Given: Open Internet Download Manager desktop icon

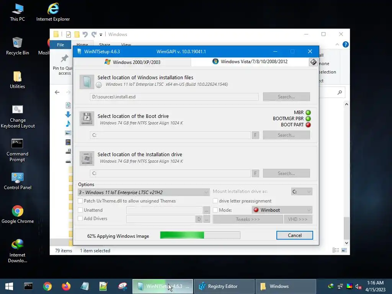Looking at the screenshot, I should 17,251.
